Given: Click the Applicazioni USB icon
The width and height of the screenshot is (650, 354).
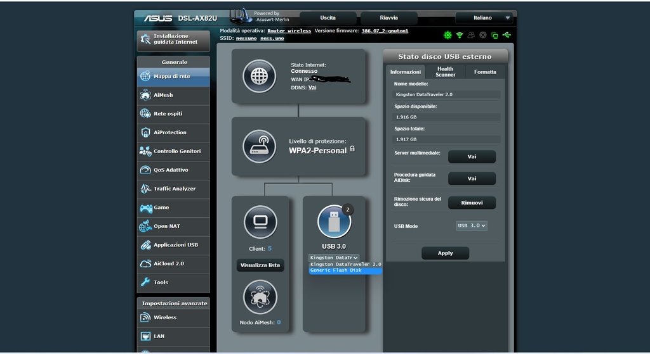Looking at the screenshot, I should (145, 245).
